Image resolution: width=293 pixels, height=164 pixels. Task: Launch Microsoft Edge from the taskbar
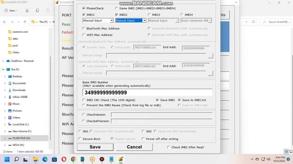tap(45, 159)
